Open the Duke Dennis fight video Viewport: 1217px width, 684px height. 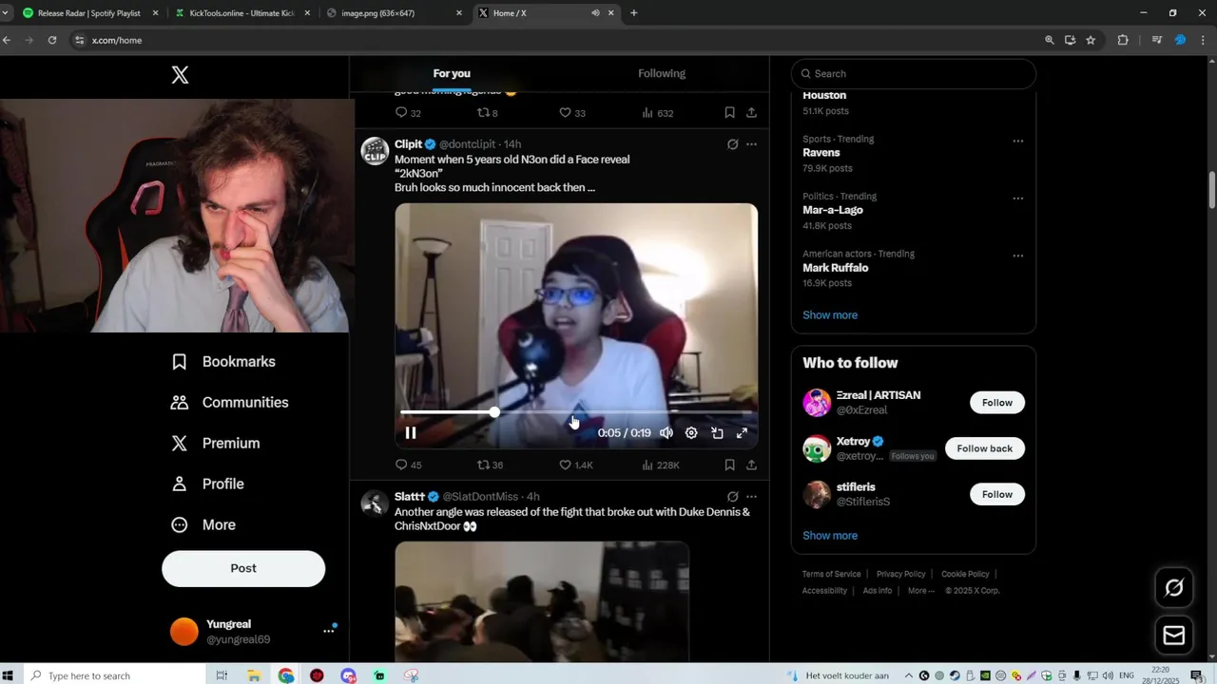coord(542,601)
